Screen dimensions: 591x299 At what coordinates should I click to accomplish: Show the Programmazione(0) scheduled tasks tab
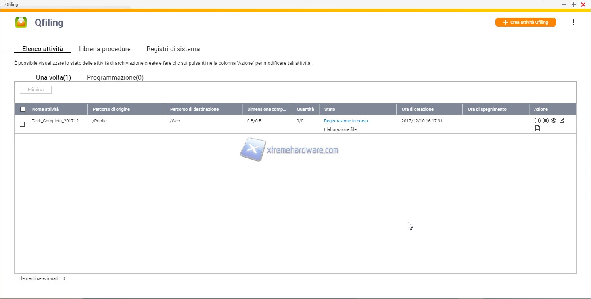coord(115,78)
